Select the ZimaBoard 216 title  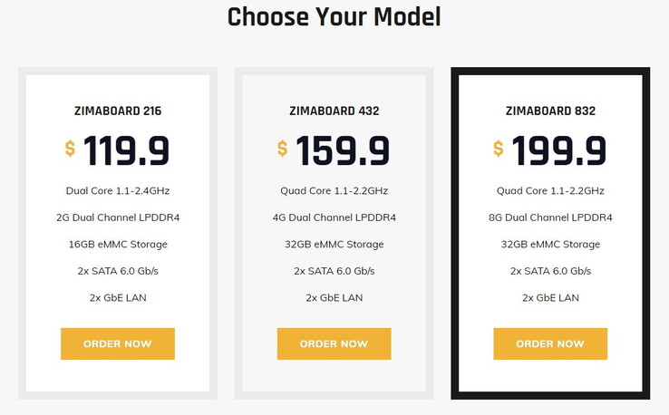pyautogui.click(x=118, y=111)
